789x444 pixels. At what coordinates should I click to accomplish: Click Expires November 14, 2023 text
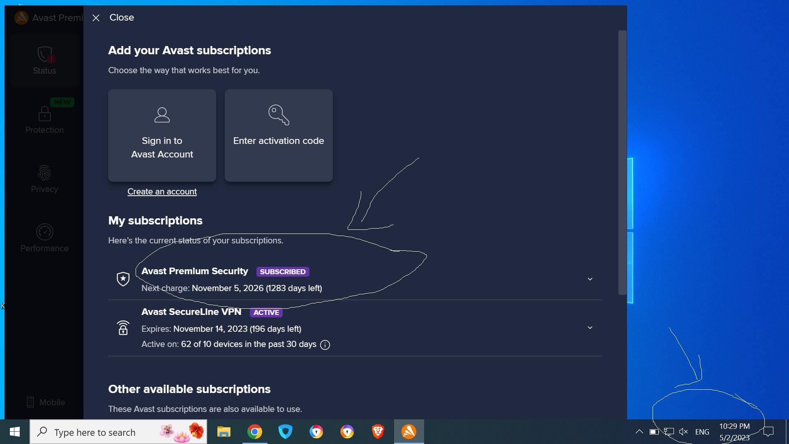(x=221, y=329)
